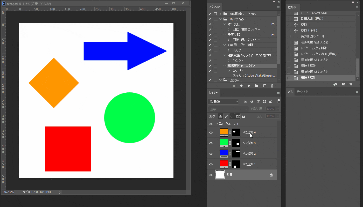Filter layers by pixel layers
363x207 pixels.
click(x=246, y=101)
